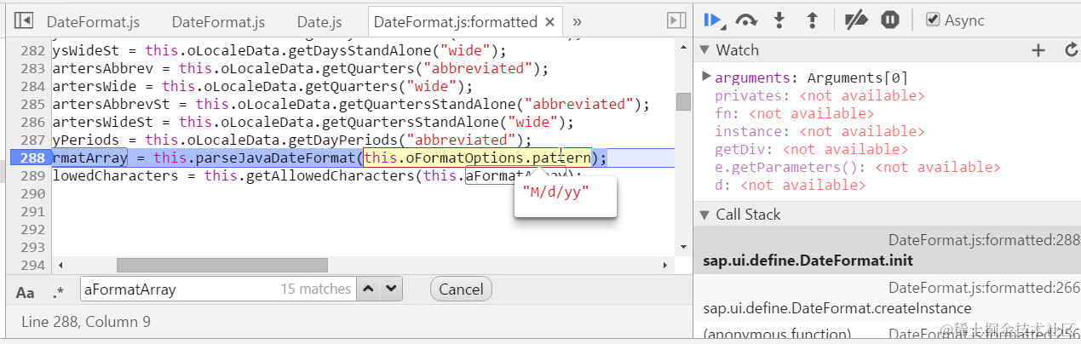Click the 15 matches counter
This screenshot has width=1081, height=344.
(316, 290)
